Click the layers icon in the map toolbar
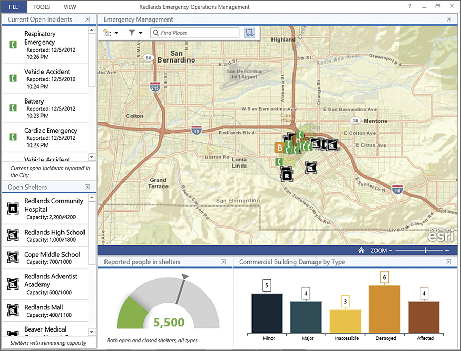Viewport: 461px width, 351px height. coord(108,32)
